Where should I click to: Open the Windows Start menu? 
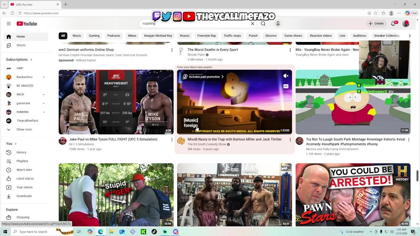coord(5,232)
